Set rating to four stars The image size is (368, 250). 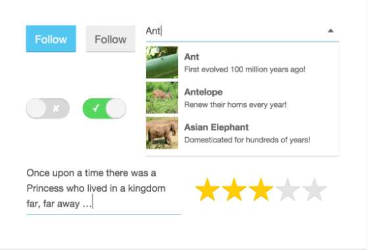tap(288, 190)
